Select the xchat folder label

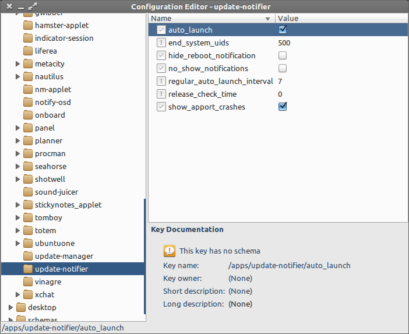45,294
